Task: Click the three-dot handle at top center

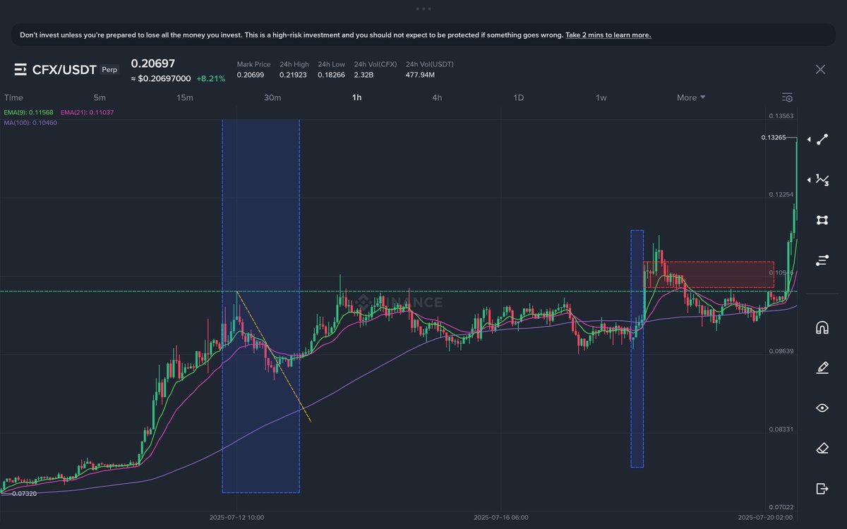Action: point(423,8)
